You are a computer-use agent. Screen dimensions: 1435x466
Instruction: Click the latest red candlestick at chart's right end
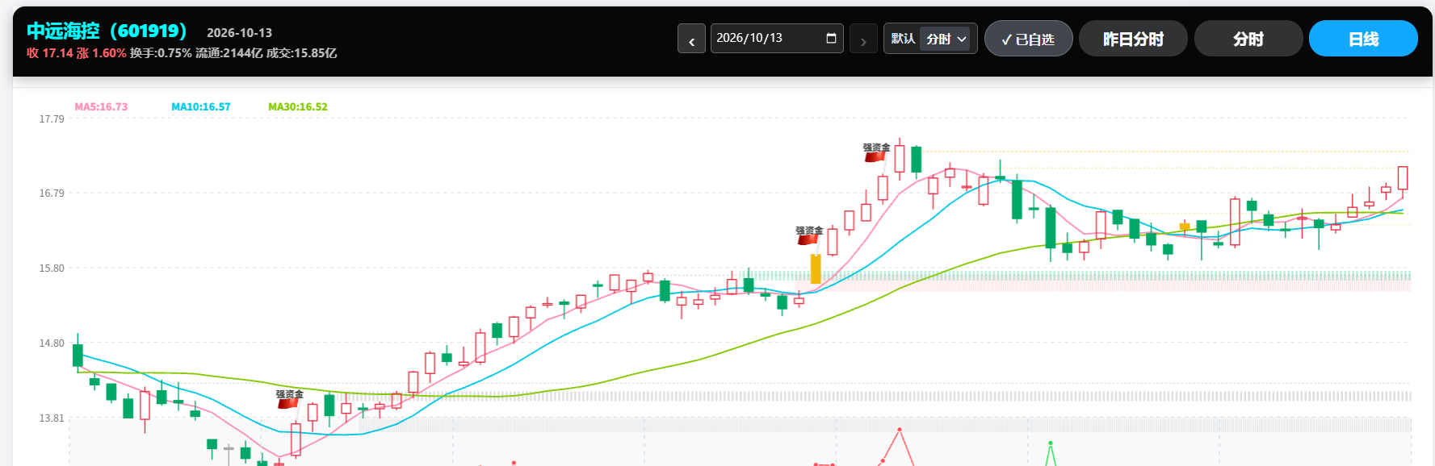[1403, 178]
